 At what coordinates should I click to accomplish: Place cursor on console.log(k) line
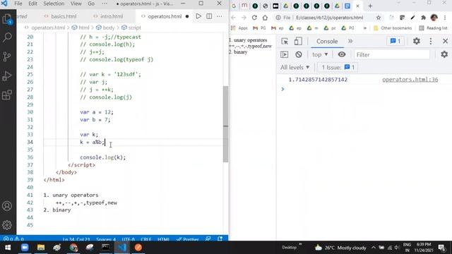[103, 157]
